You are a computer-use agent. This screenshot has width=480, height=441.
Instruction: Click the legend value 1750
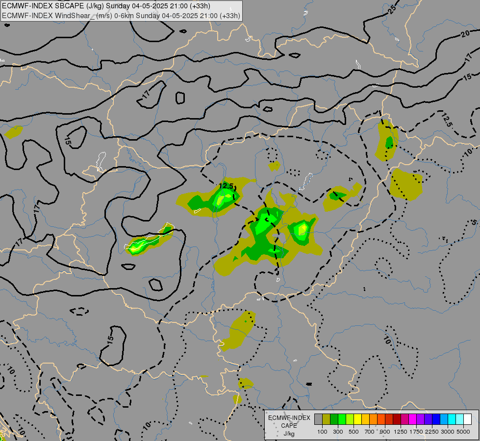click(x=416, y=432)
